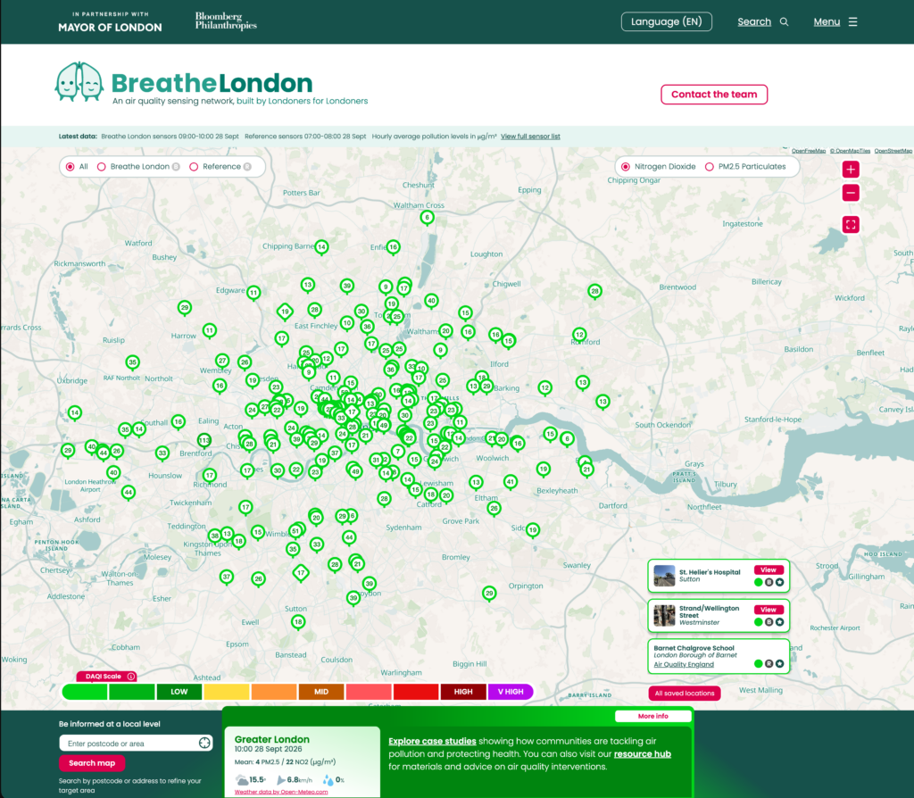Open the Language (EN) selector
This screenshot has height=798, width=914.
[666, 21]
